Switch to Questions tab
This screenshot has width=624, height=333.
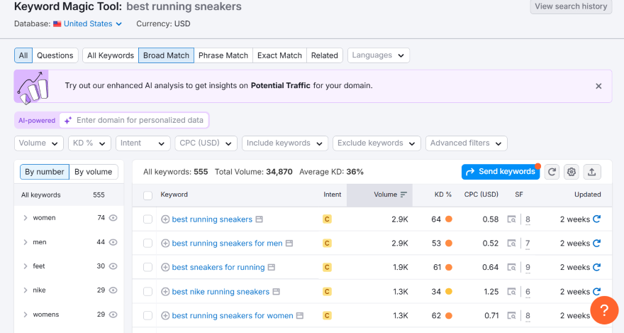[x=55, y=55]
